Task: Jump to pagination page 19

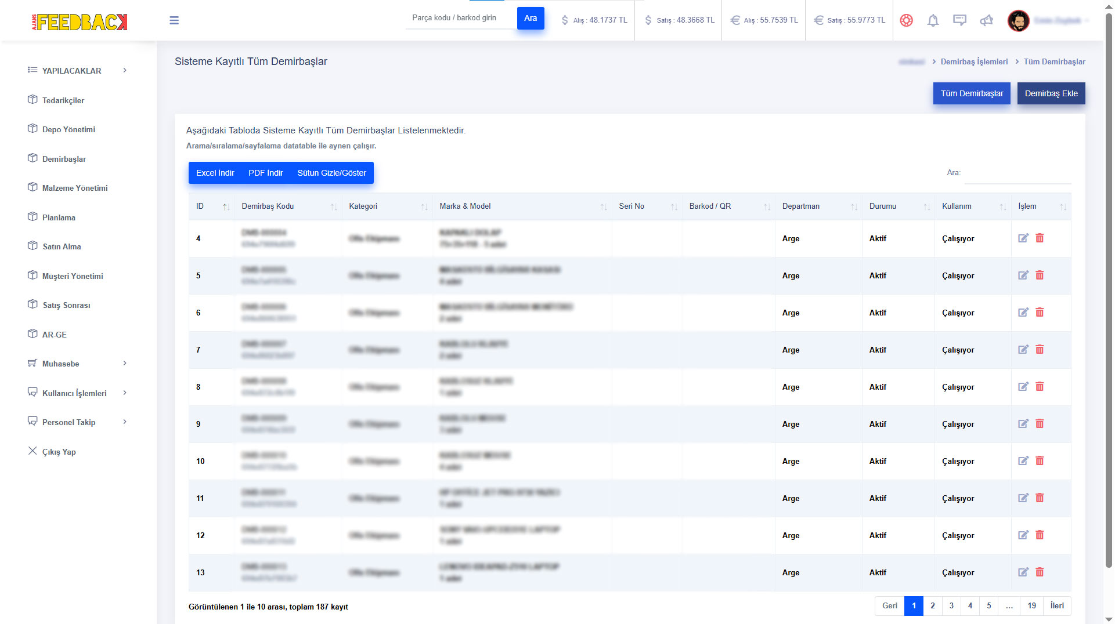Action: click(1031, 605)
